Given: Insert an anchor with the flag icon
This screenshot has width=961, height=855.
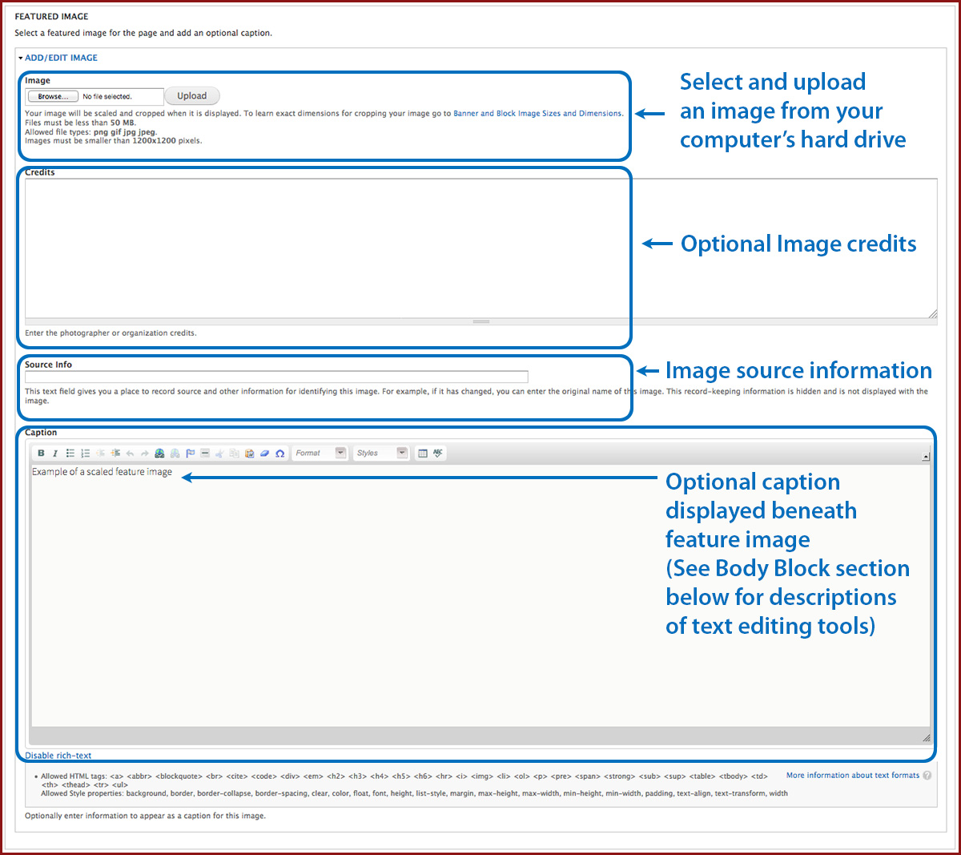Looking at the screenshot, I should pos(191,454).
